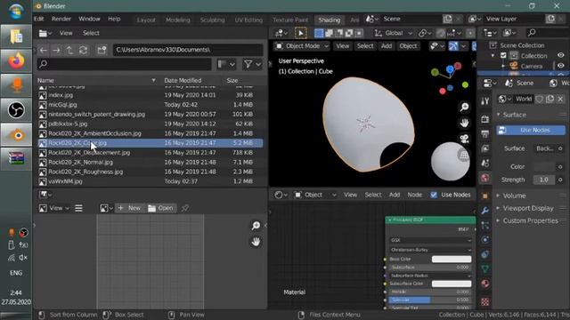Toggle fake user shield for World
The image size is (570, 320).
540,99
